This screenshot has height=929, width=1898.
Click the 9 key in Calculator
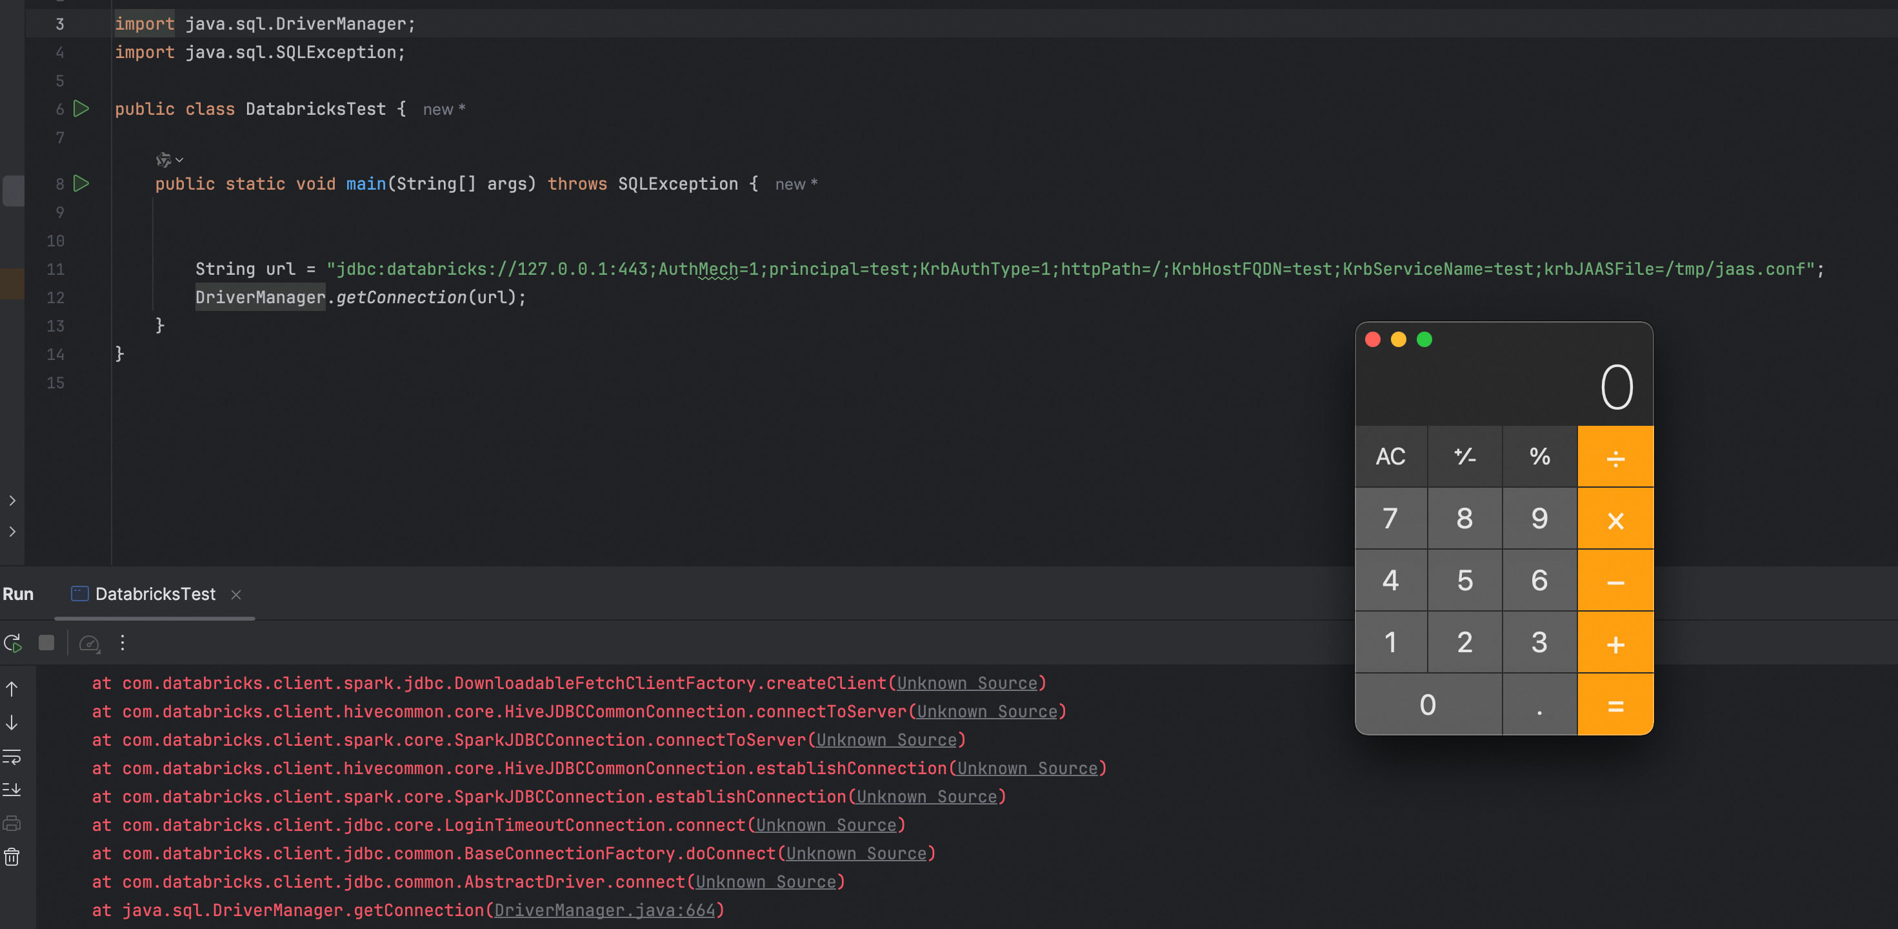tap(1539, 519)
